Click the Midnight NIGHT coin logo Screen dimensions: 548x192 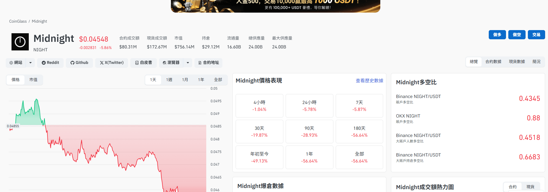pos(20,42)
